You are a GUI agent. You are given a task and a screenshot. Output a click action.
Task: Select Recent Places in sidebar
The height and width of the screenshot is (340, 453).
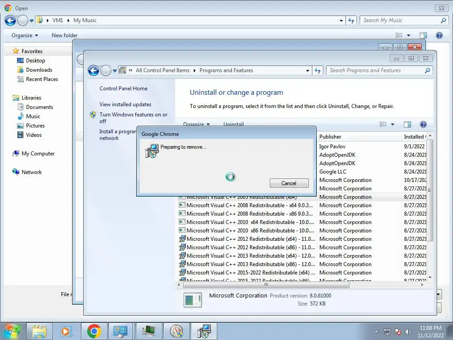coord(42,79)
